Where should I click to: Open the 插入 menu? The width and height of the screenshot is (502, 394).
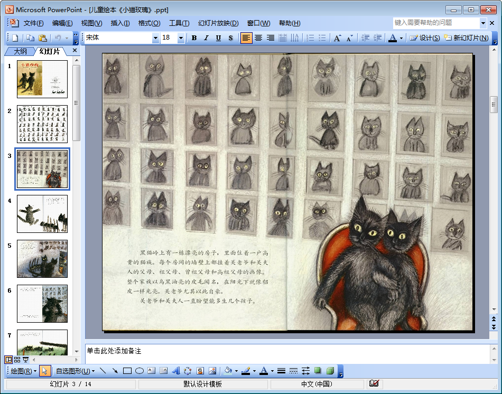(120, 23)
